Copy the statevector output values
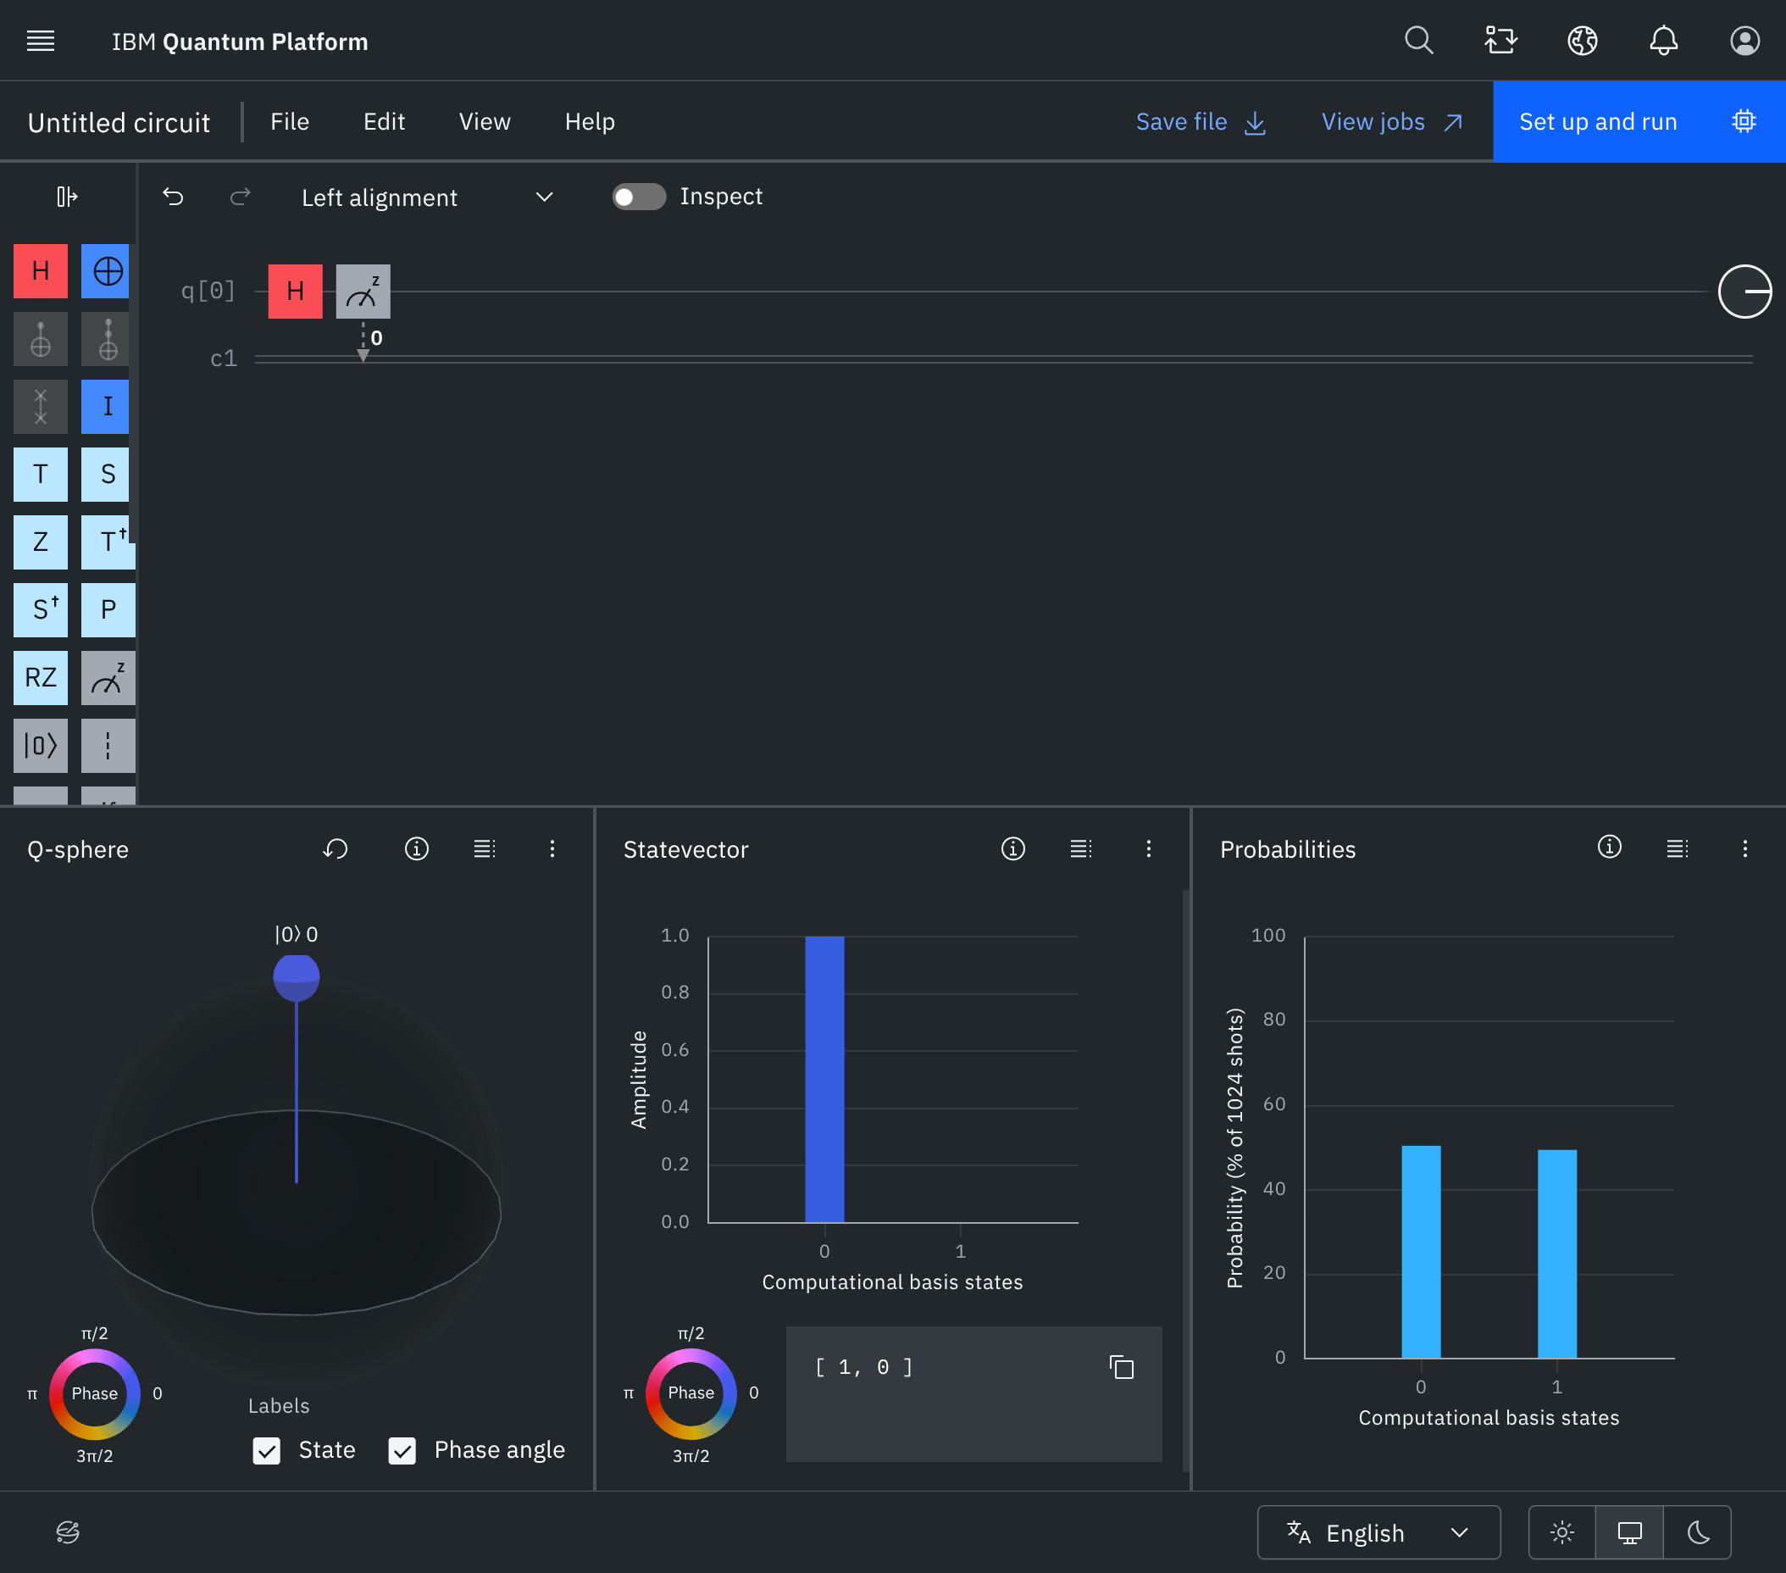1786x1573 pixels. click(x=1121, y=1367)
